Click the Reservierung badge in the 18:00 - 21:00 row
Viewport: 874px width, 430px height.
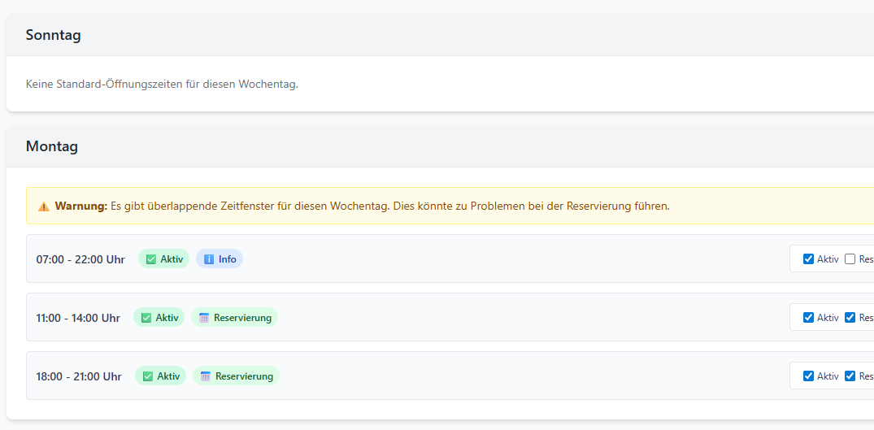[x=237, y=376]
